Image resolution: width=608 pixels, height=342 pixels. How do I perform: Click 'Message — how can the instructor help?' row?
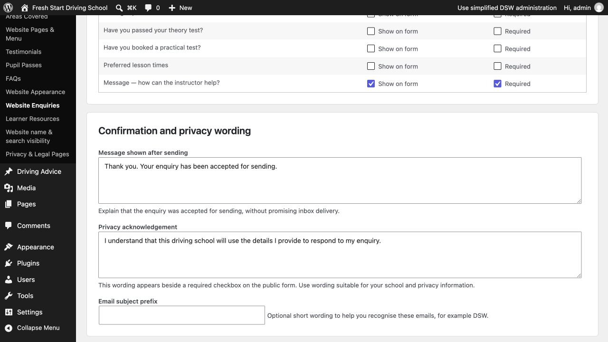(342, 84)
